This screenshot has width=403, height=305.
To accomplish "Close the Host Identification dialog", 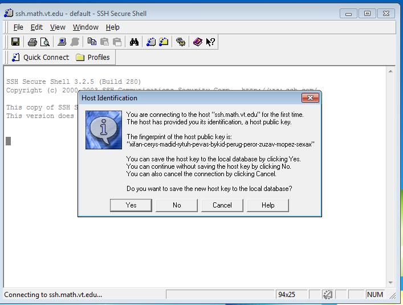I will [x=310, y=98].
